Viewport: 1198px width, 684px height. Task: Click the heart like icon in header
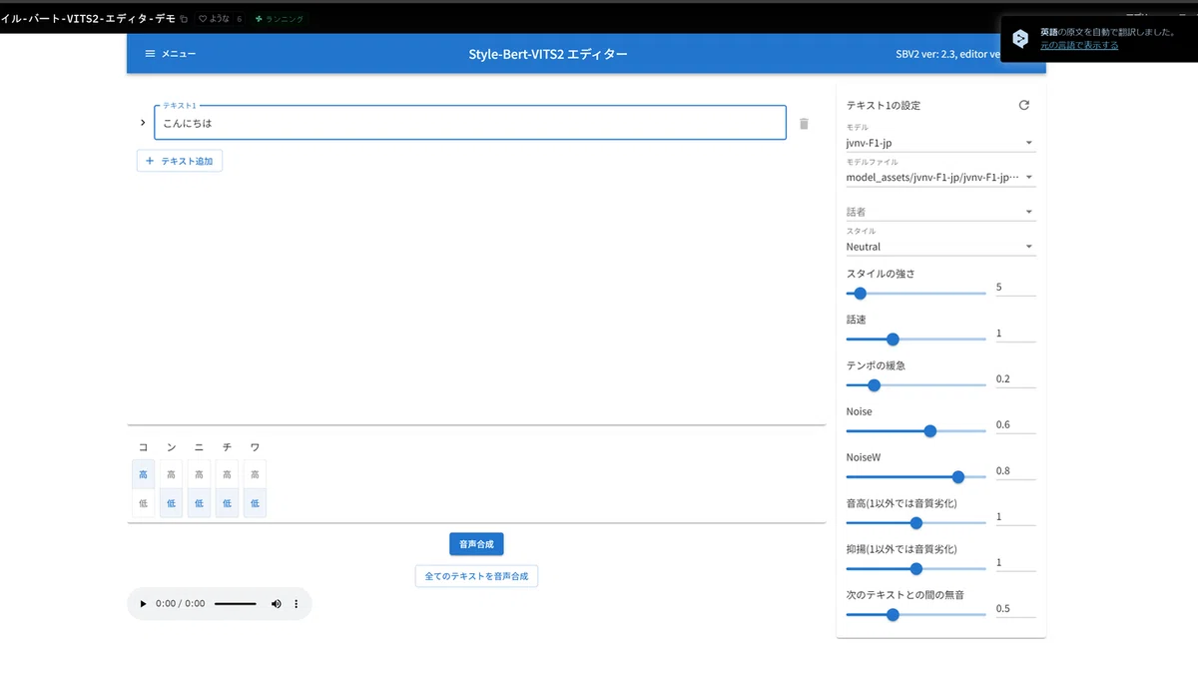(x=203, y=19)
